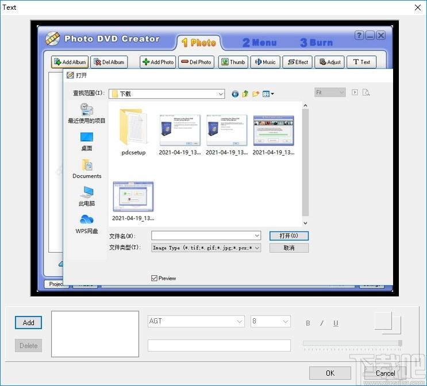The width and height of the screenshot is (427, 386).
Task: Click Del Album in preview
Action: [x=109, y=62]
